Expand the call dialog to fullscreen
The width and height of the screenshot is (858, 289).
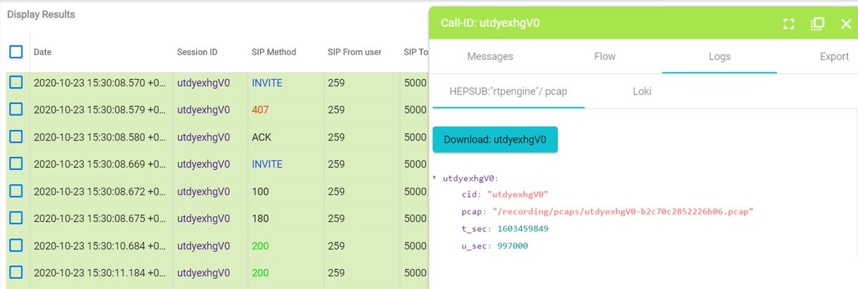click(789, 24)
